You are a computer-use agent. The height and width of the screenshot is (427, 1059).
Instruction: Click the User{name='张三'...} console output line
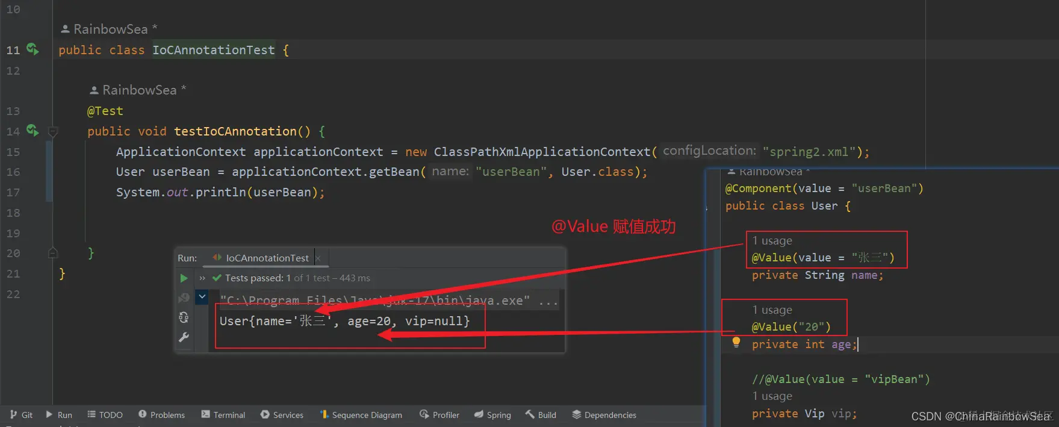344,321
